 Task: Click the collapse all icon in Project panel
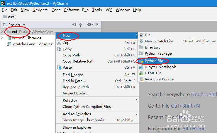pyautogui.click(x=80, y=25)
